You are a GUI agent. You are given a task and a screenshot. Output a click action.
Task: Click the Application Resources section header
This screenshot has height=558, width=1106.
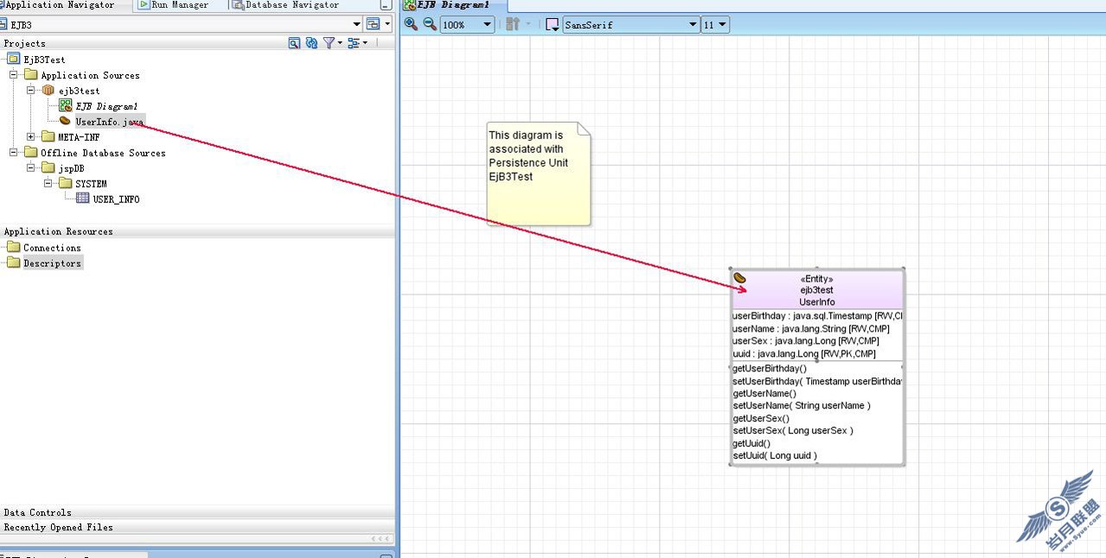(197, 231)
